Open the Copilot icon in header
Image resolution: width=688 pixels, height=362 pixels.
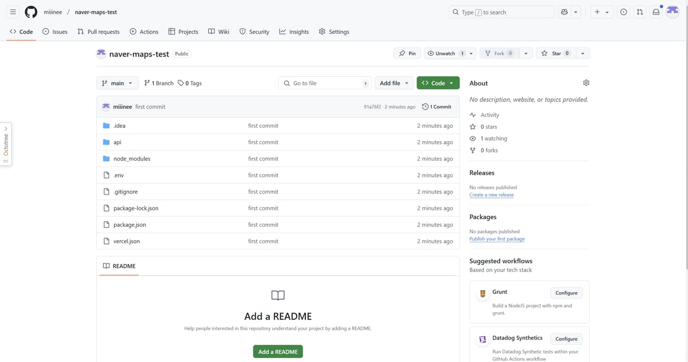pyautogui.click(x=564, y=12)
